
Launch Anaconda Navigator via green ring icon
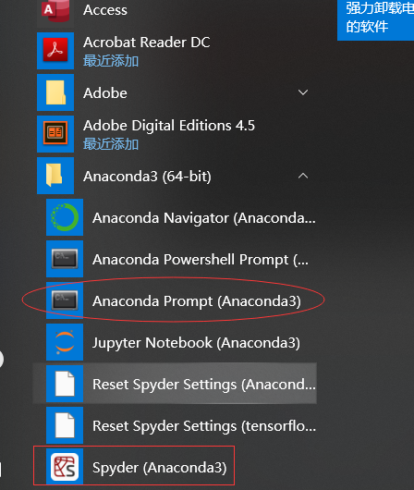[65, 217]
